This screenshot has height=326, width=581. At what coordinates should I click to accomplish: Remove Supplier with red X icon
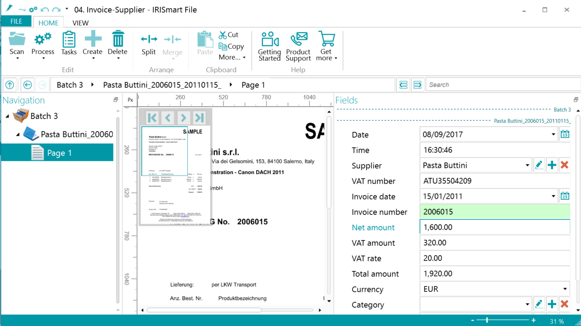point(564,165)
